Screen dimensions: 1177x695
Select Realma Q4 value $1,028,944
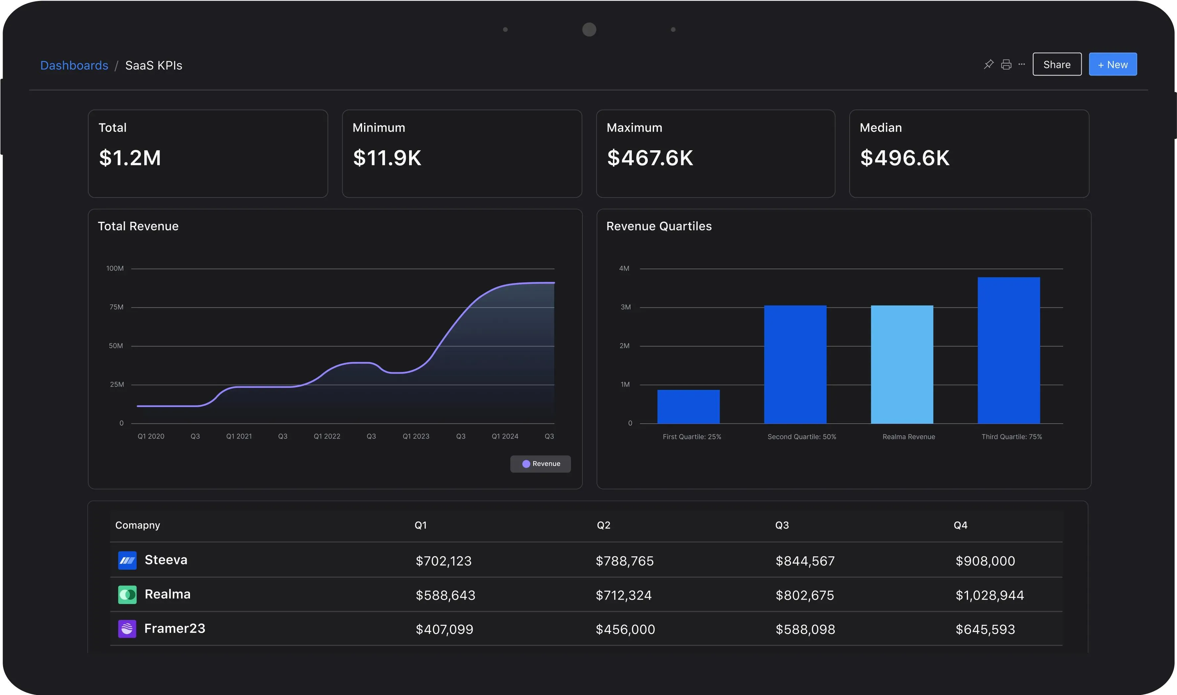(x=990, y=595)
